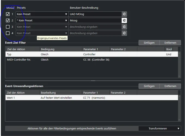Screen dimensions: 185x136
Task: Click the edit icon for module 4
Action: (x=124, y=33)
